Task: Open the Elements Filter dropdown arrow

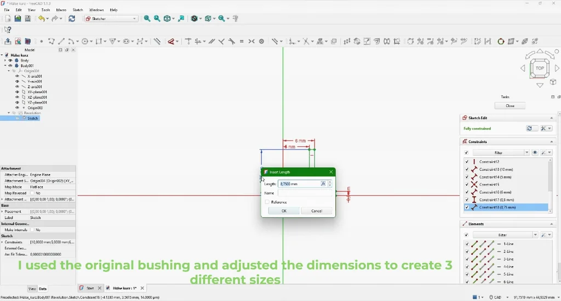Action: click(535, 235)
